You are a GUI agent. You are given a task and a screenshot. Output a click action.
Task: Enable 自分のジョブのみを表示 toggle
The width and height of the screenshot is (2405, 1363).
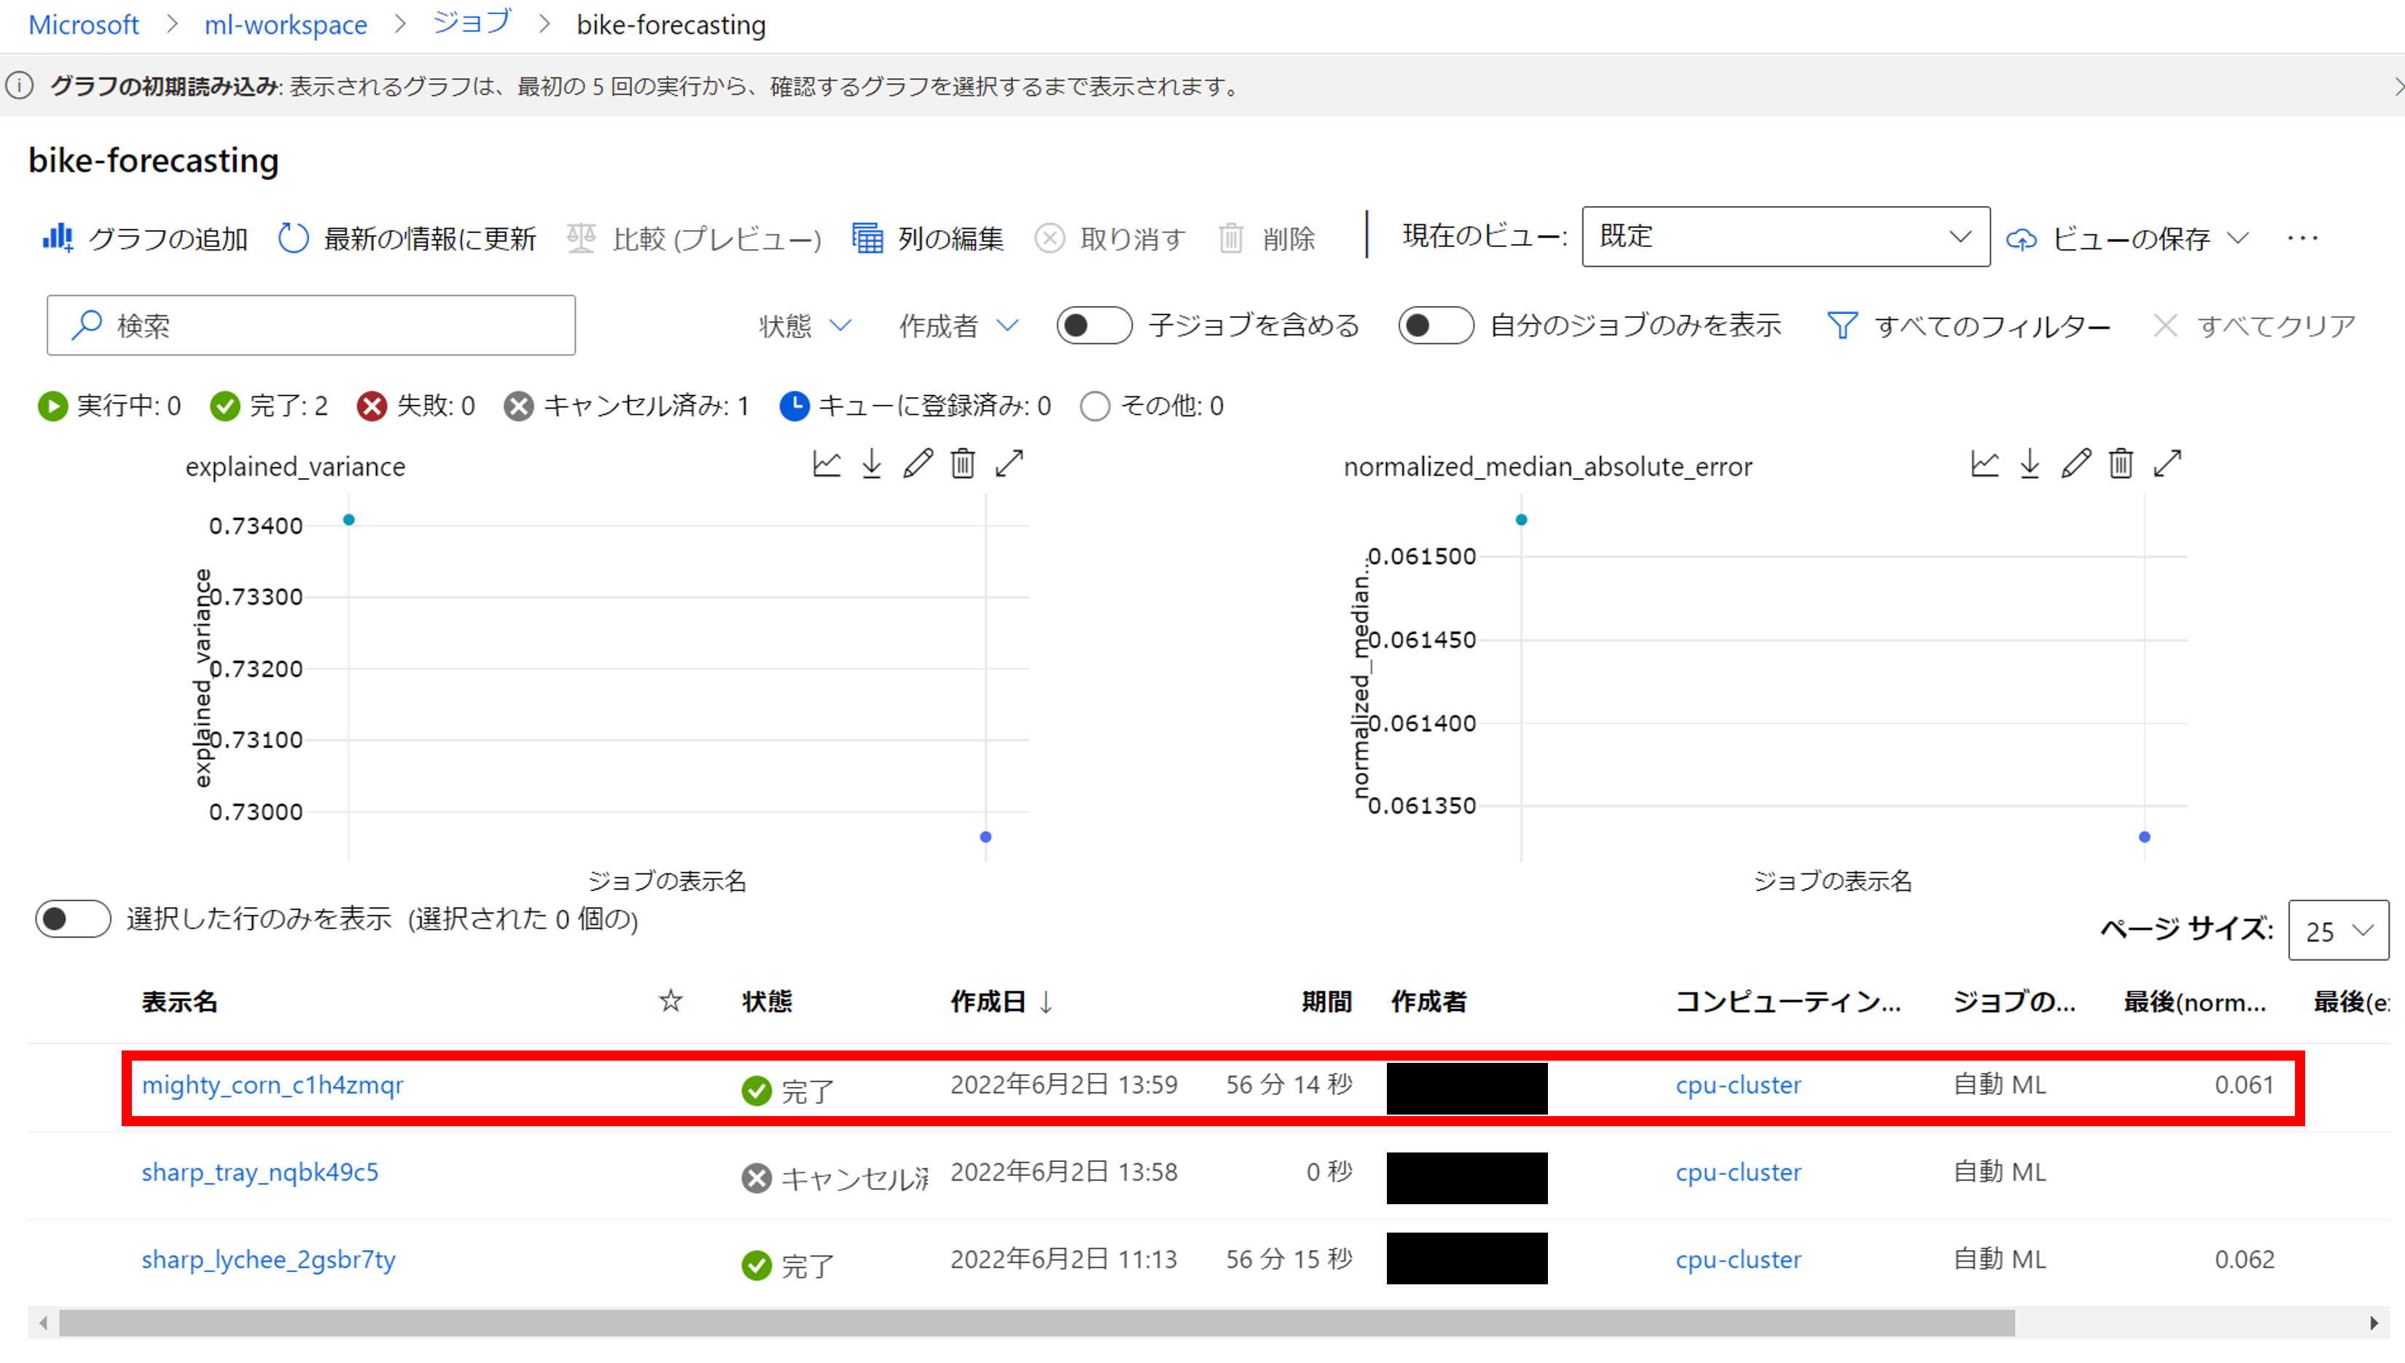pos(1436,325)
